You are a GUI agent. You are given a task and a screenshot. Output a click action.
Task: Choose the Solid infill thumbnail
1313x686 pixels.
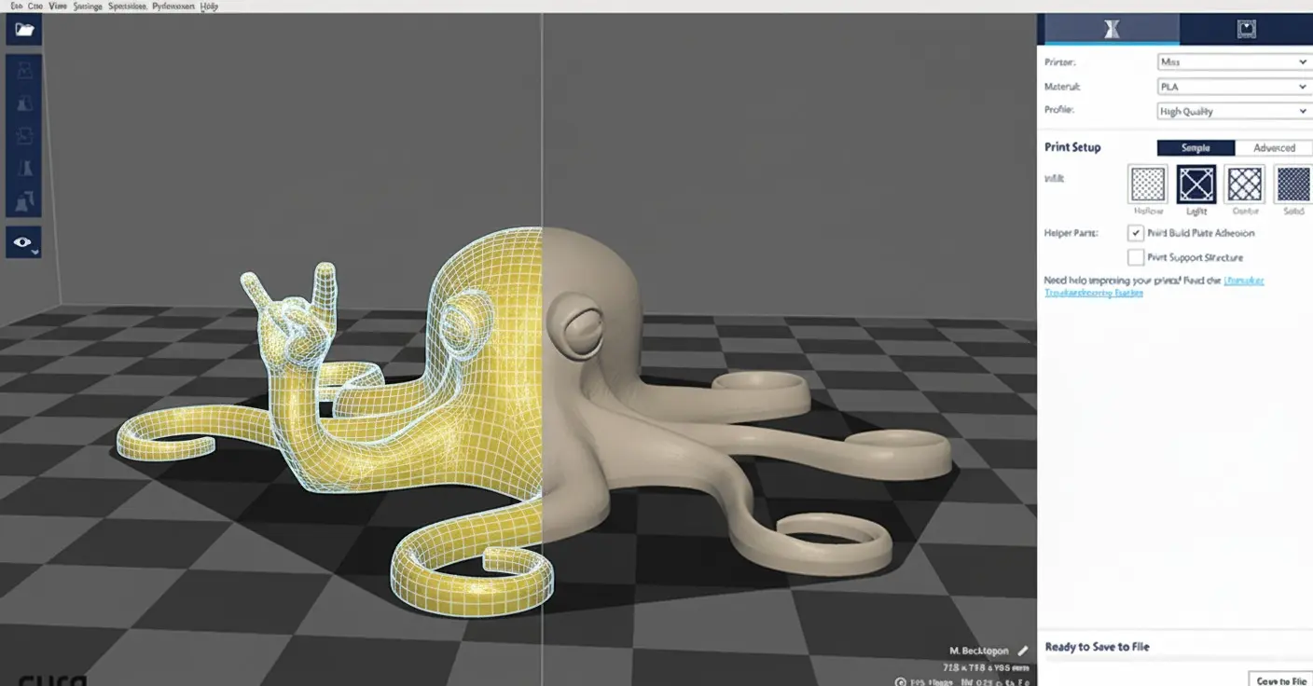[1293, 185]
